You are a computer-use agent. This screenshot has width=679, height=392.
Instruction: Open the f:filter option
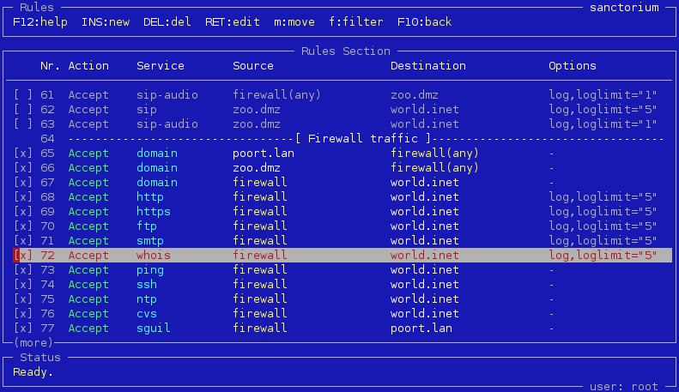(x=356, y=21)
